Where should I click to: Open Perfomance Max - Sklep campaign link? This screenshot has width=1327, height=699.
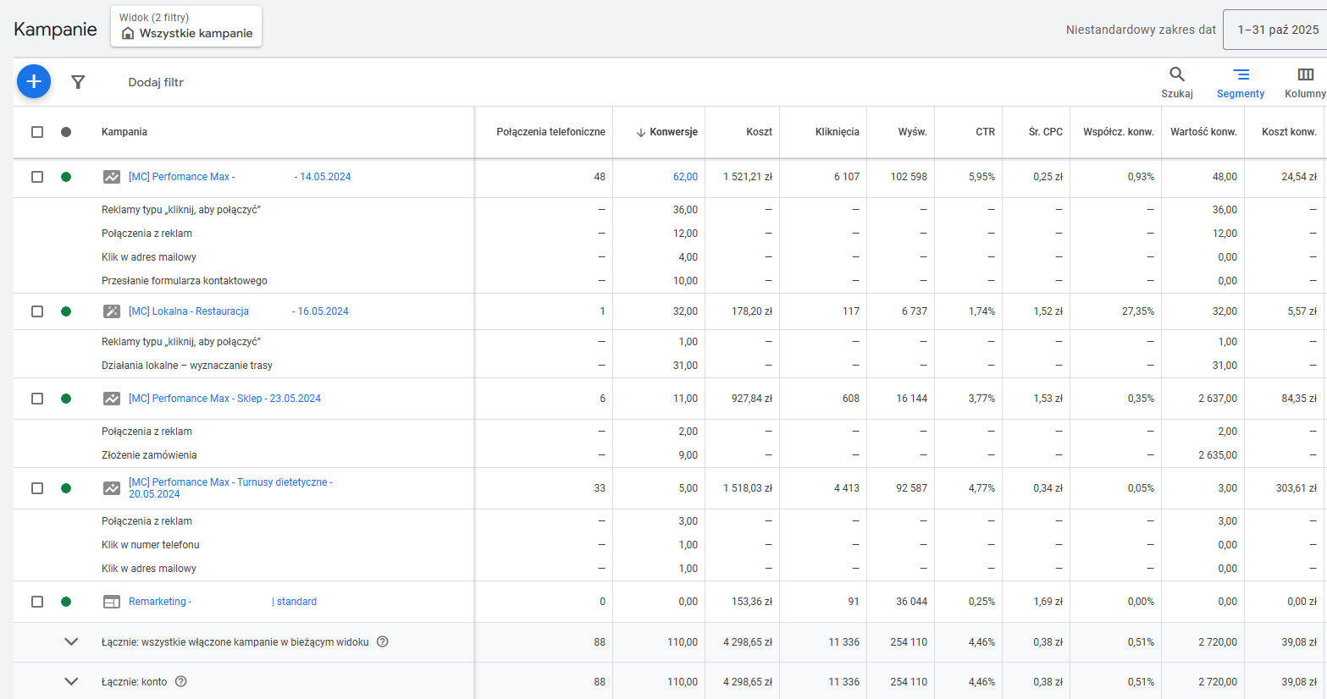[224, 399]
